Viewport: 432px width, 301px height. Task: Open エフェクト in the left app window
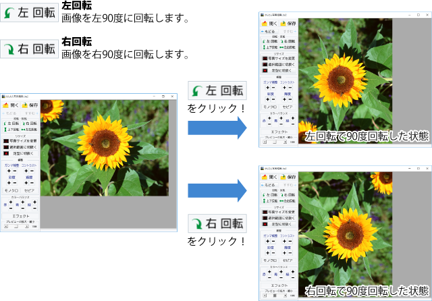20,215
